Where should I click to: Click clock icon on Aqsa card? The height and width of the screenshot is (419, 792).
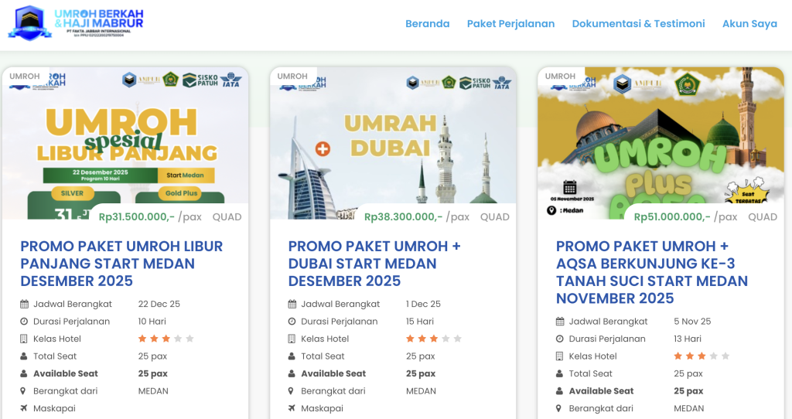[x=559, y=339]
